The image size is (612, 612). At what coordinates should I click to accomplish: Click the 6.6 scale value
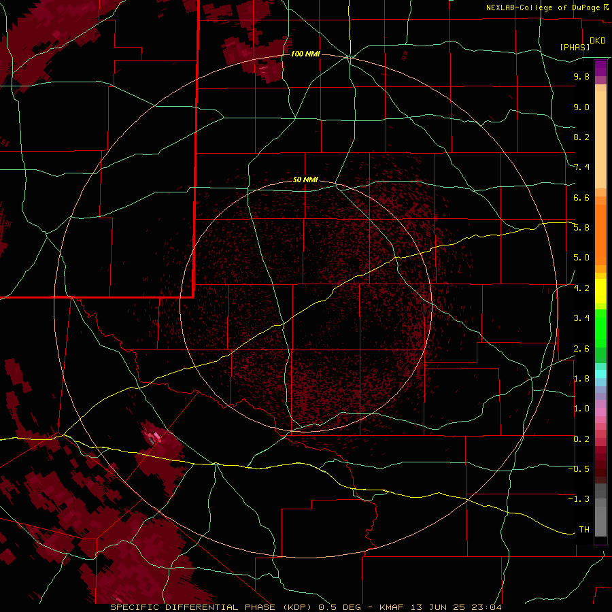581,197
